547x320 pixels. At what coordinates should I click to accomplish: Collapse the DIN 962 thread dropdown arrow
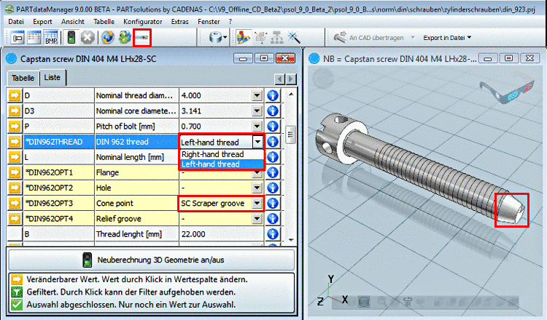[x=257, y=142]
